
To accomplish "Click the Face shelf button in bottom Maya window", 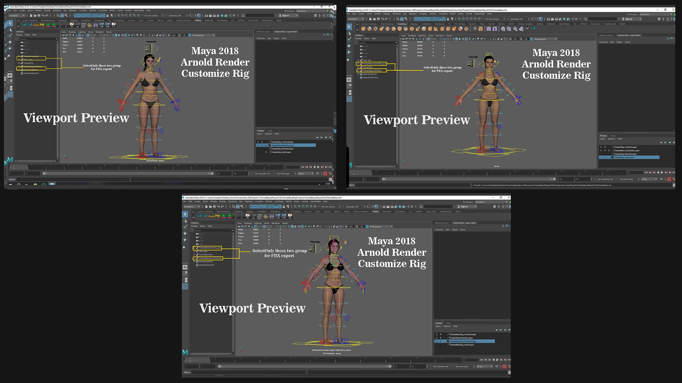I will [x=211, y=216].
